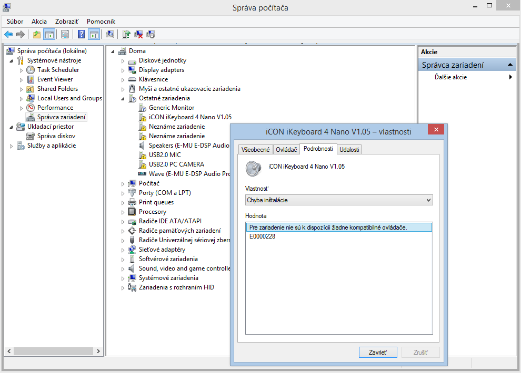Expand the Porty (COM a LPT) node
The height and width of the screenshot is (373, 521).
tap(123, 193)
